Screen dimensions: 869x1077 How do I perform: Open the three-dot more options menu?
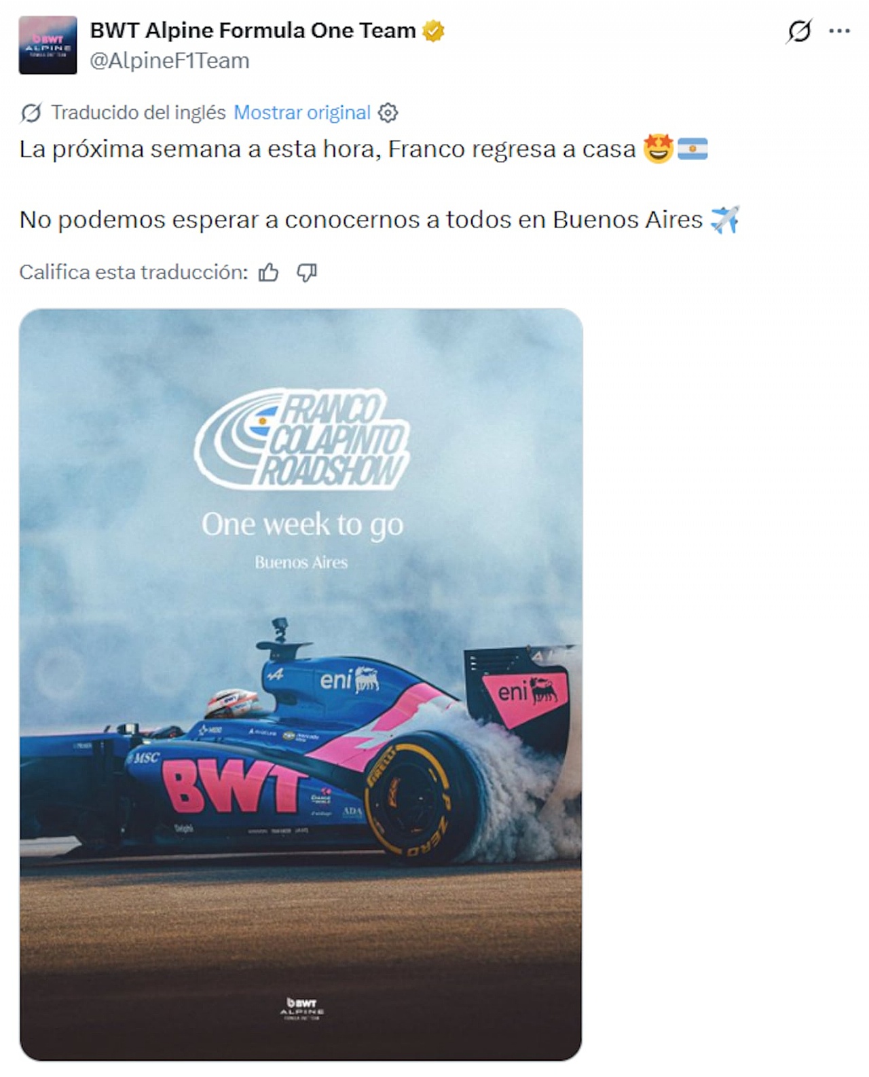tap(839, 31)
